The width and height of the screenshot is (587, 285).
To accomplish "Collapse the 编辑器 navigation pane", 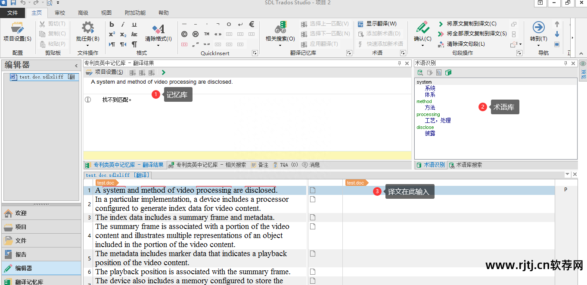I will point(76,66).
